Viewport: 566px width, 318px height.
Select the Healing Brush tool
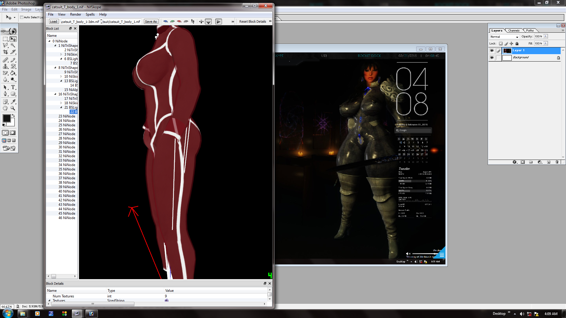(x=5, y=60)
